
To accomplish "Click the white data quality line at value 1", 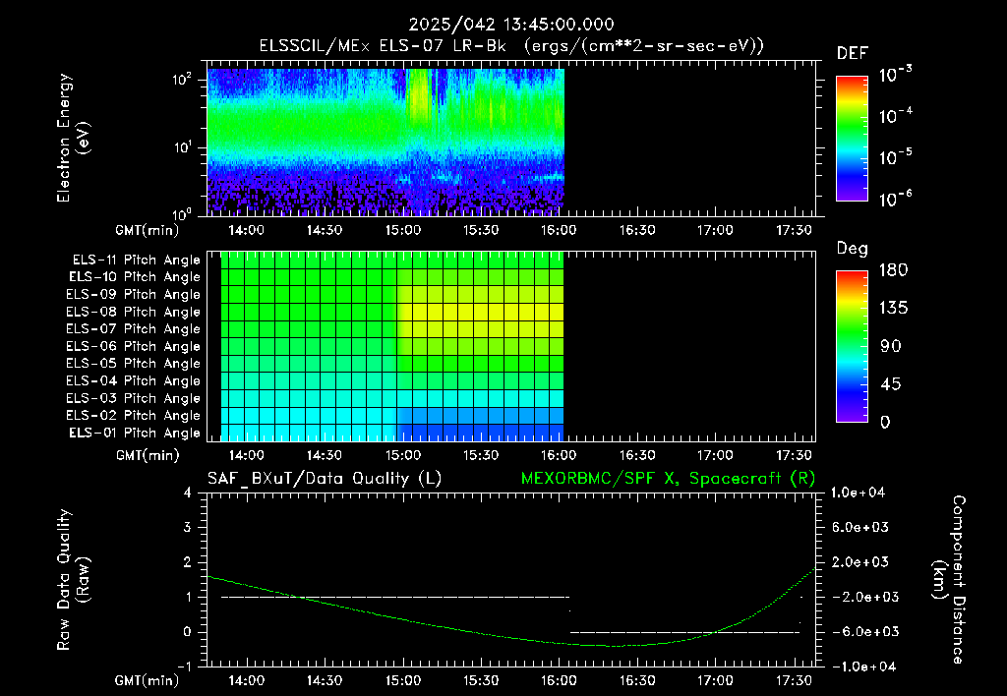I will [395, 597].
